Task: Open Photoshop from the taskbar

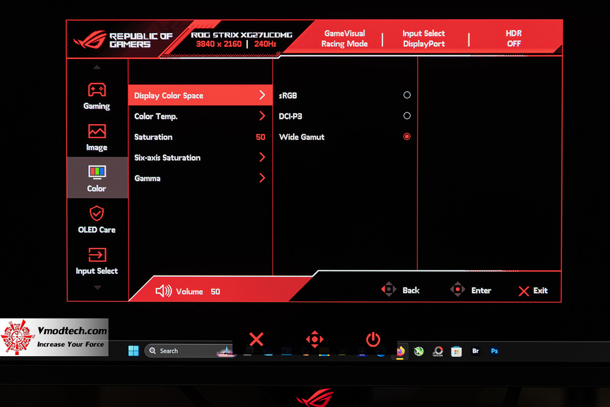Action: pyautogui.click(x=494, y=351)
